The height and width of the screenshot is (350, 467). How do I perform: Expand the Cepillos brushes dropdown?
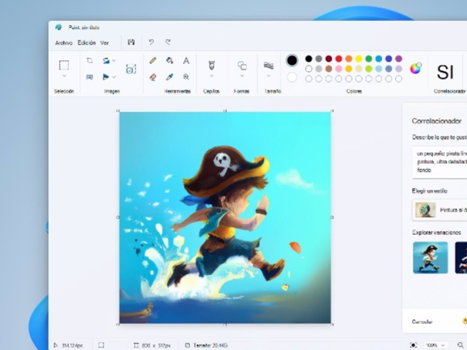point(211,76)
